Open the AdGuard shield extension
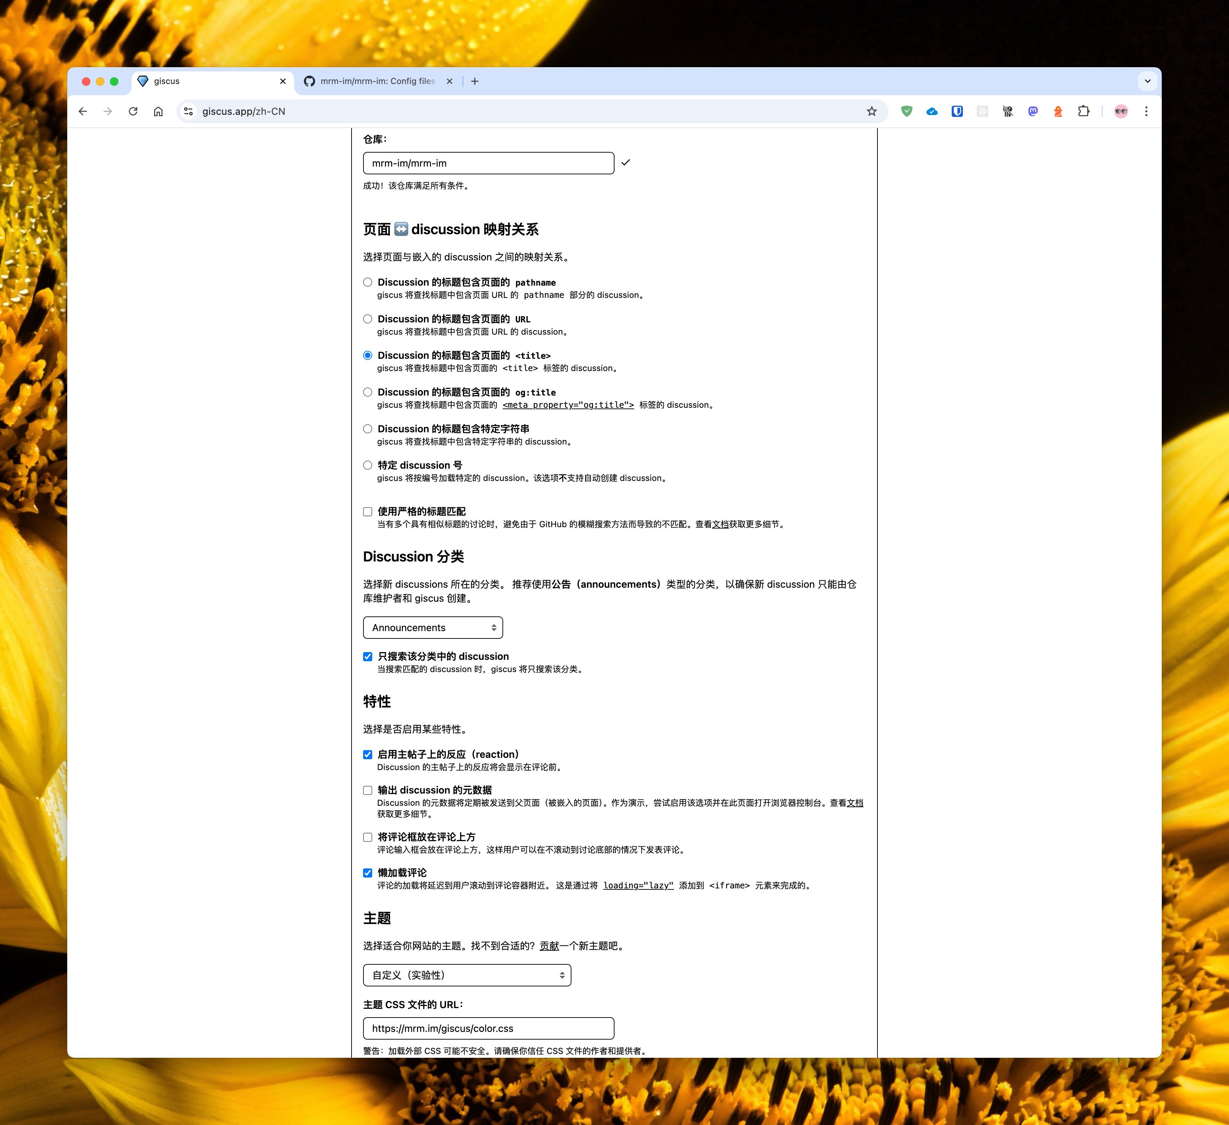1229x1125 pixels. point(907,112)
